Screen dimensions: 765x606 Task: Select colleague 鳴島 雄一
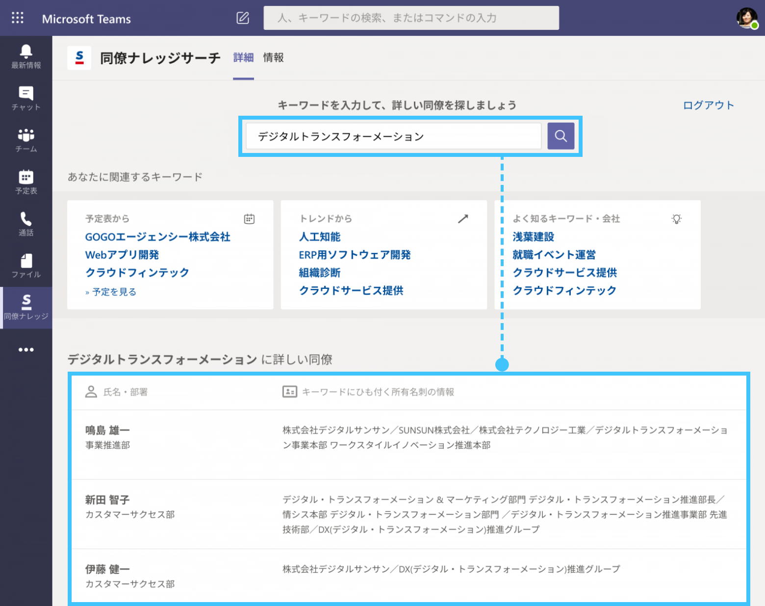107,430
